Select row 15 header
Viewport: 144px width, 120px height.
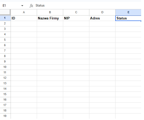click(5, 94)
